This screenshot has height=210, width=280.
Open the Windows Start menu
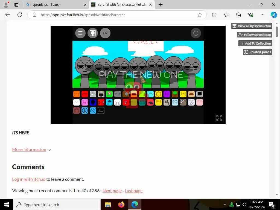(x=7, y=205)
